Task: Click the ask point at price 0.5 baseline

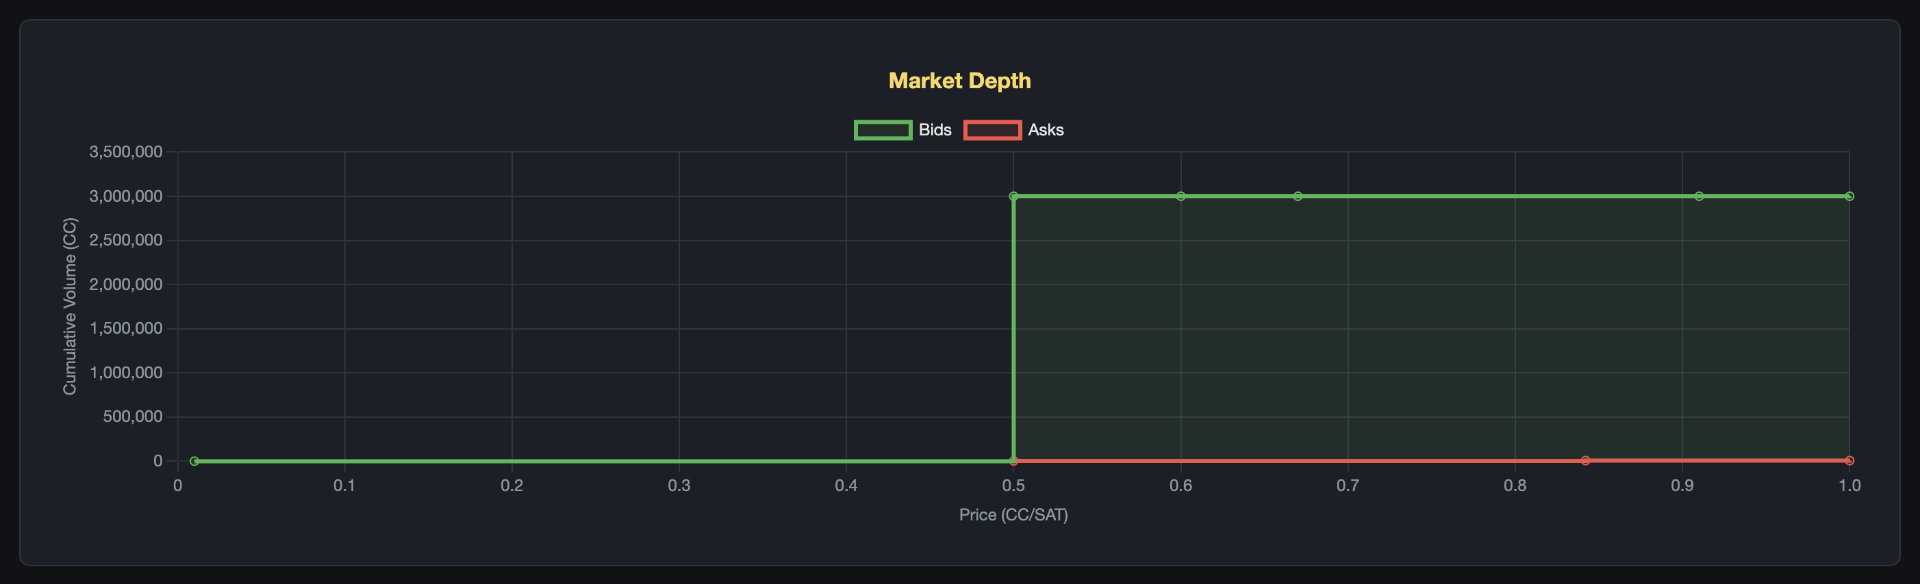Action: [x=1013, y=461]
